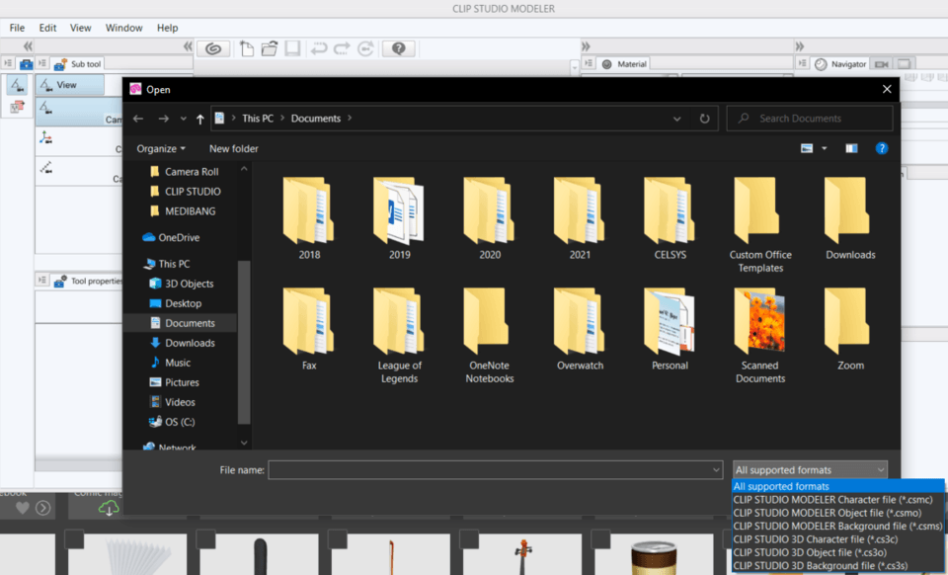Expand the Navigator palette dock double arrow
Screen dimensions: 948x575
[x=799, y=46]
